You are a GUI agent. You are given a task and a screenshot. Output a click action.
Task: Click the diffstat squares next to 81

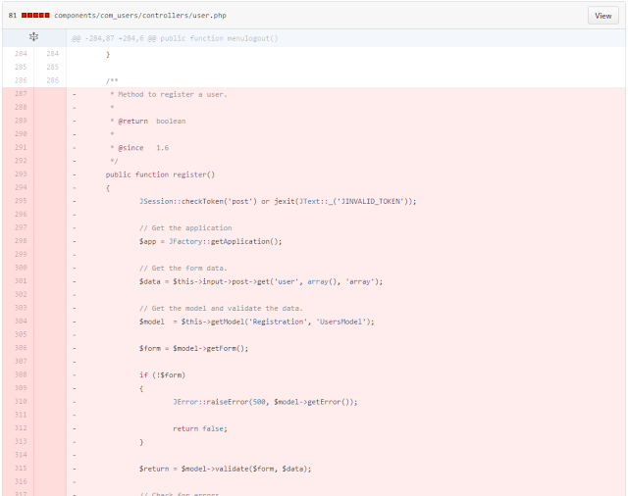click(35, 16)
